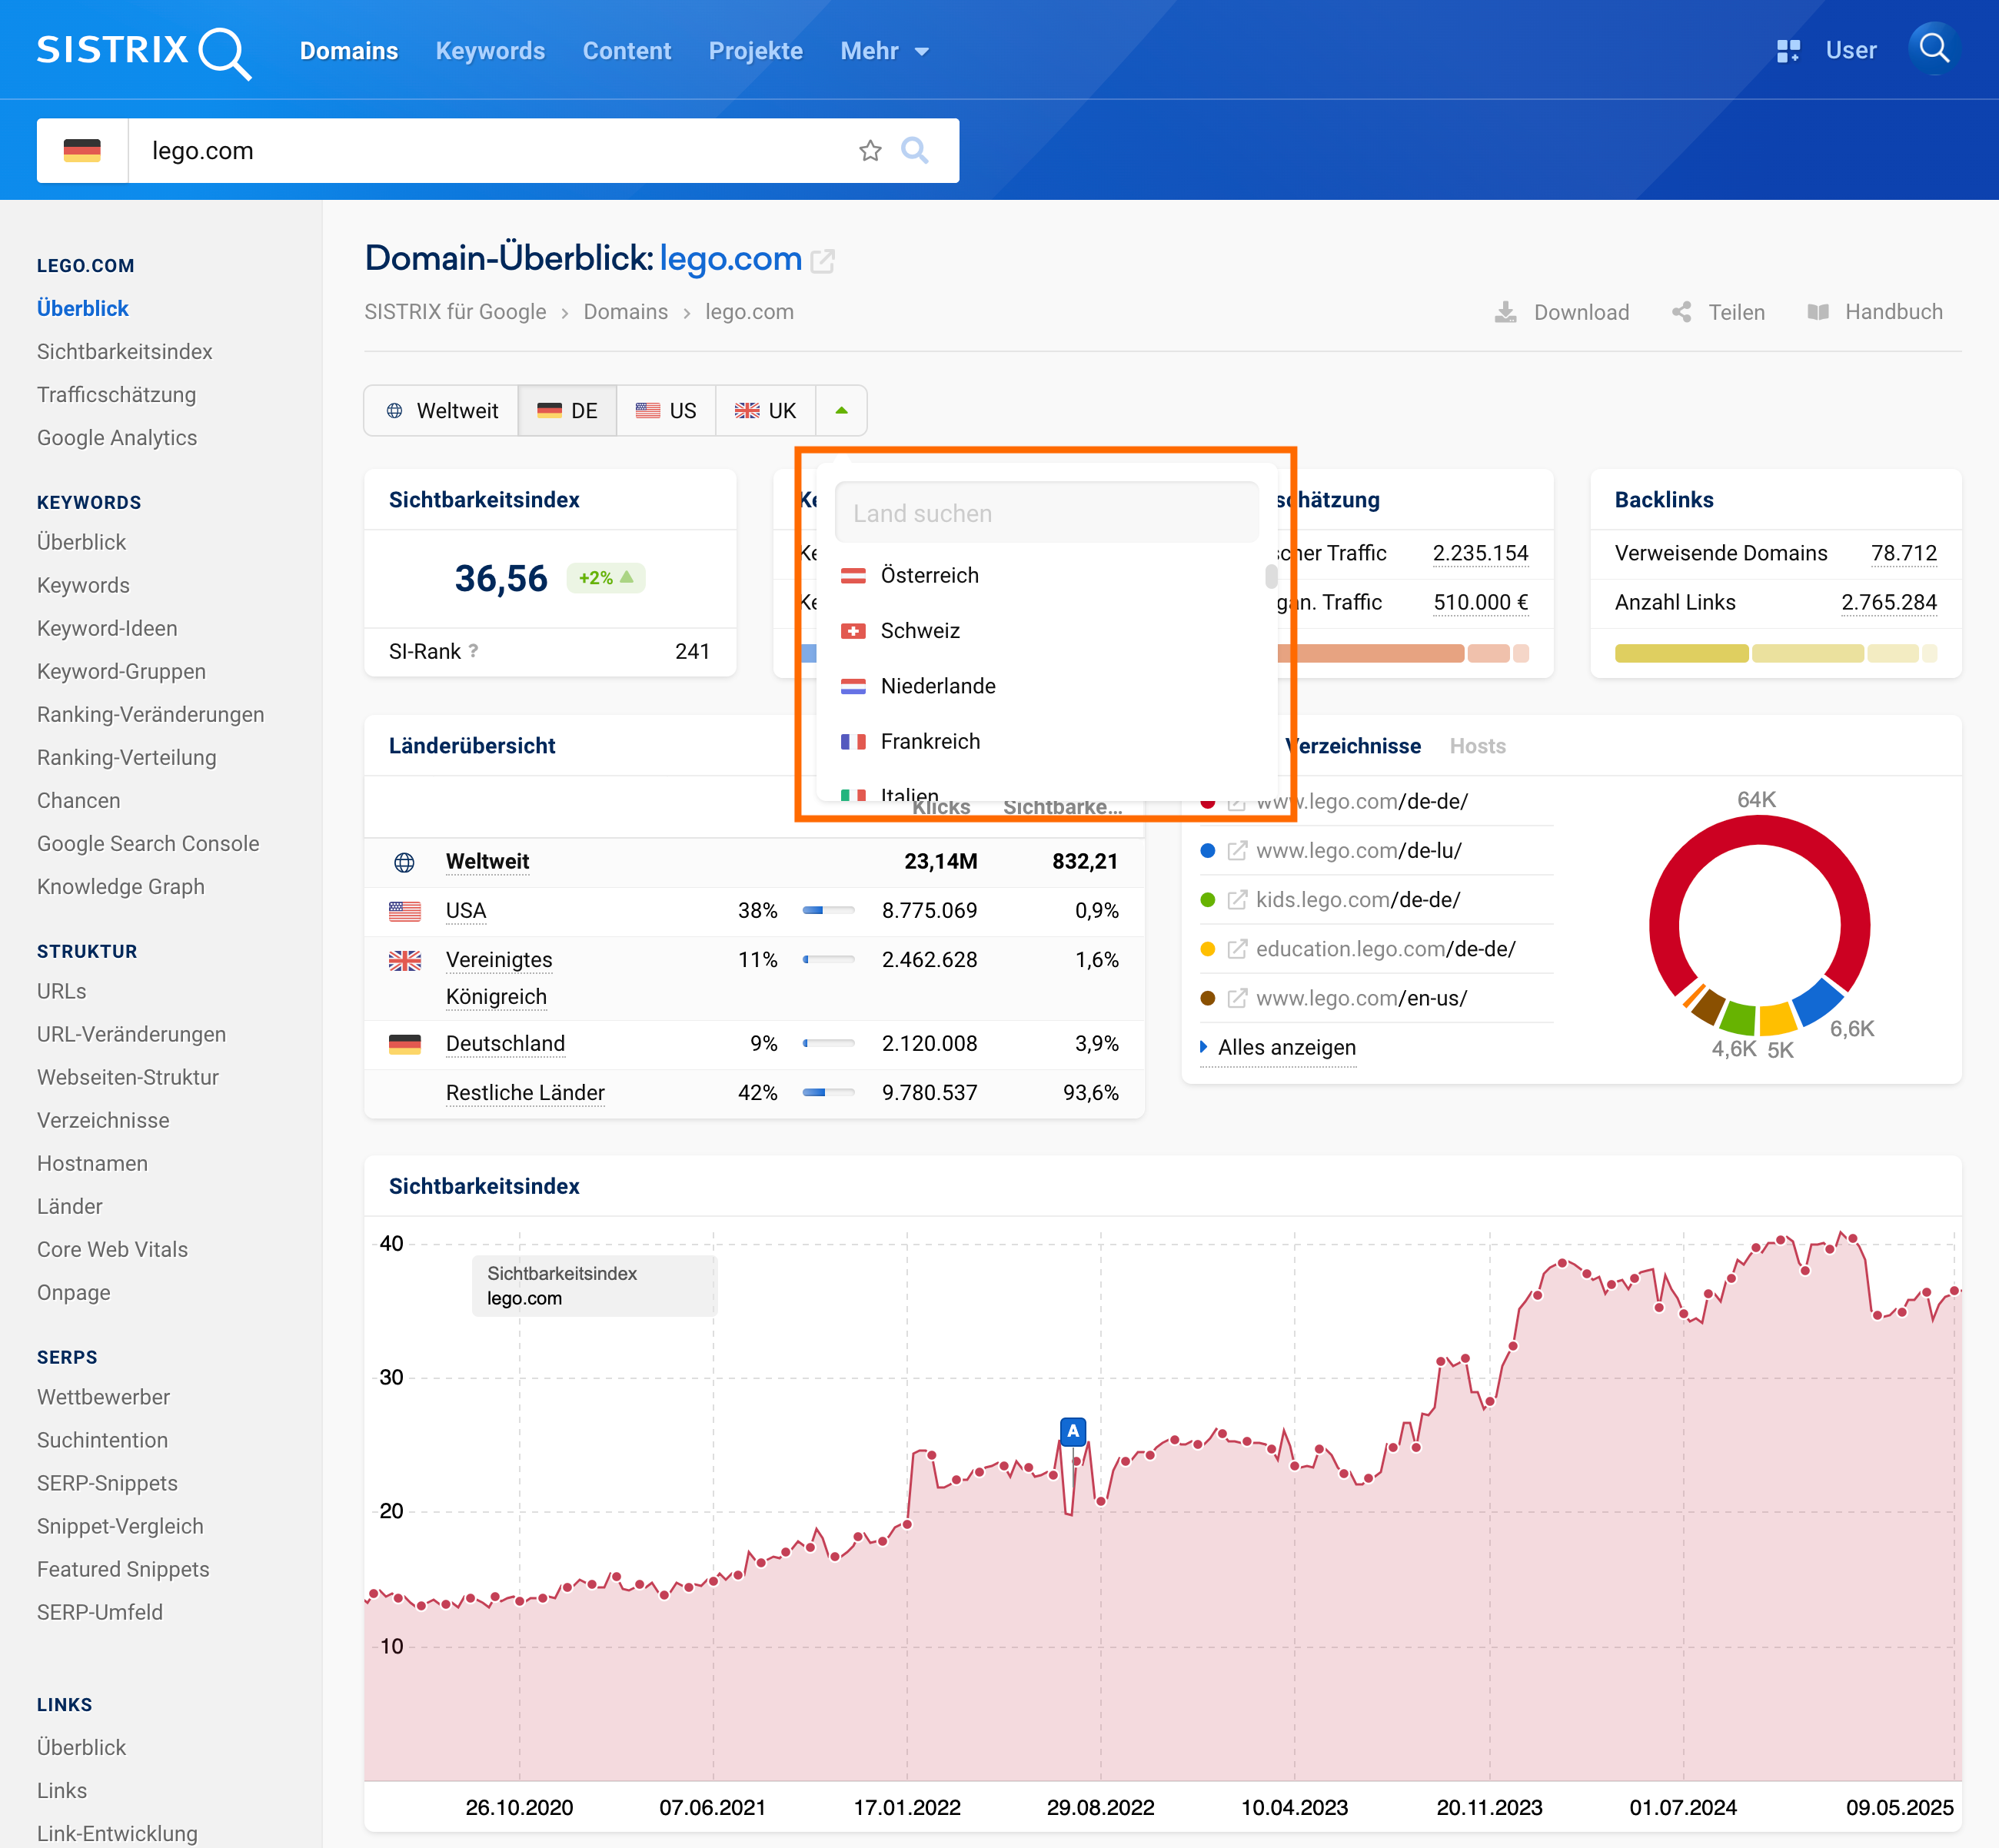Click the star favorite icon in search bar

[x=870, y=151]
